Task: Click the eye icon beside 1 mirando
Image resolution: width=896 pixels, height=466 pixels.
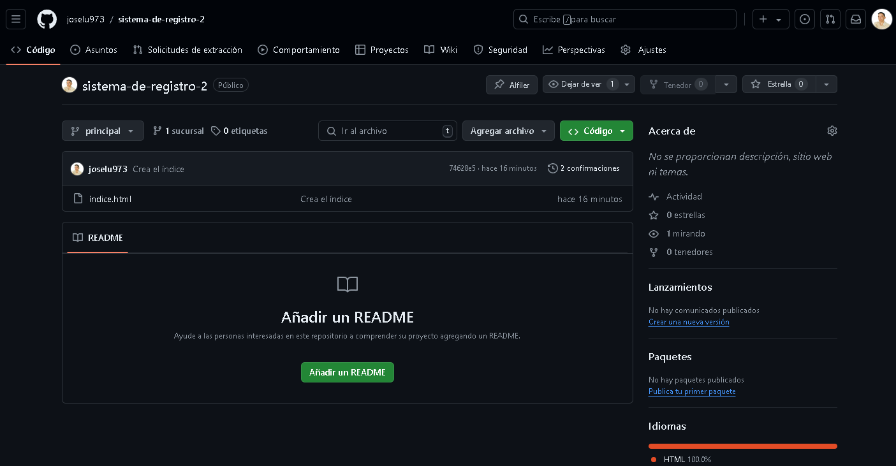Action: click(654, 233)
